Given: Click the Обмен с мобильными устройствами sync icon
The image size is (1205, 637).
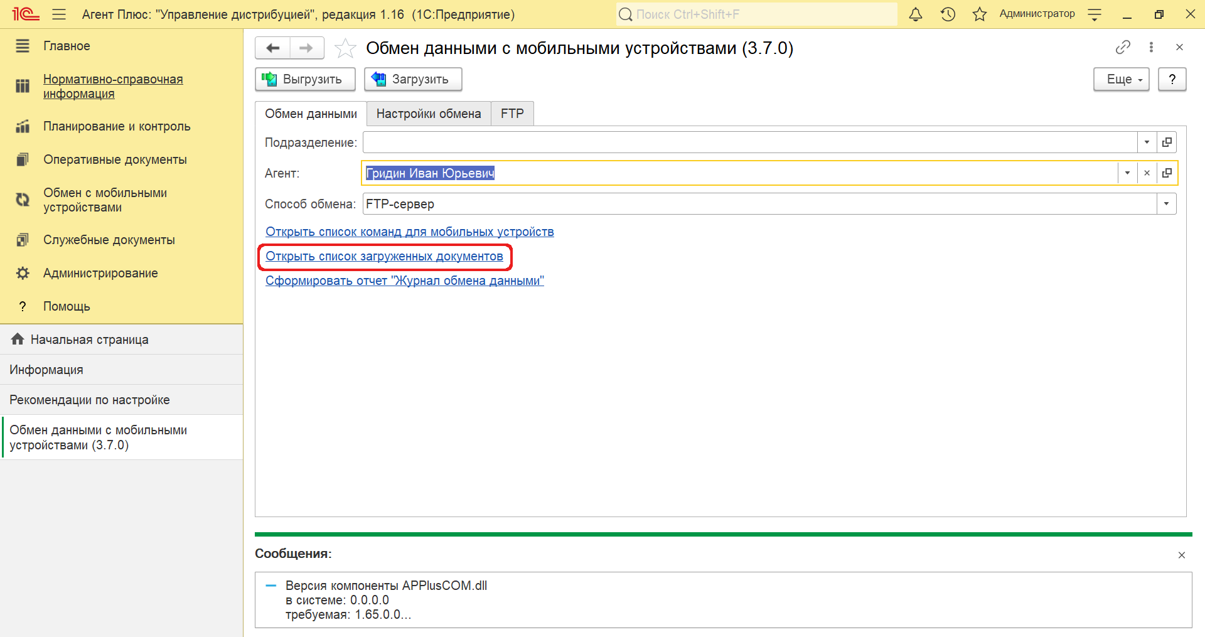Looking at the screenshot, I should [23, 200].
